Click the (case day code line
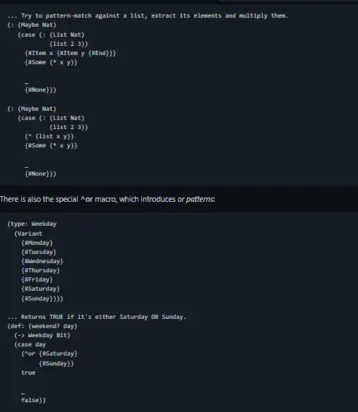358x412 pixels. click(30, 344)
